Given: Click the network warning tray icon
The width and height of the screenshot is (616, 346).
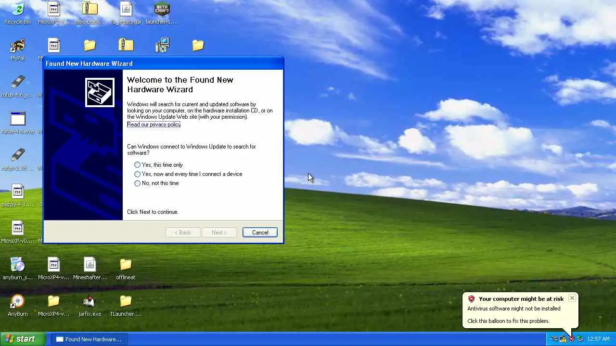Looking at the screenshot, I should [x=563, y=339].
